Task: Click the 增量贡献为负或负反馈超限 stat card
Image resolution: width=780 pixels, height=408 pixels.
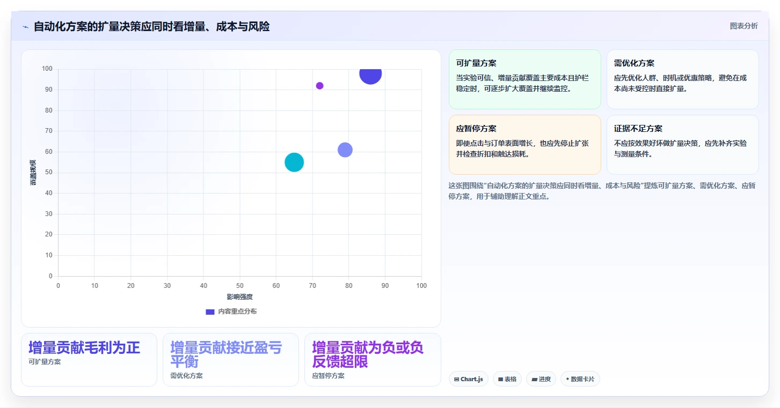Action: point(373,360)
